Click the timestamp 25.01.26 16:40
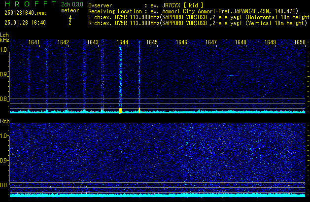 [25, 23]
